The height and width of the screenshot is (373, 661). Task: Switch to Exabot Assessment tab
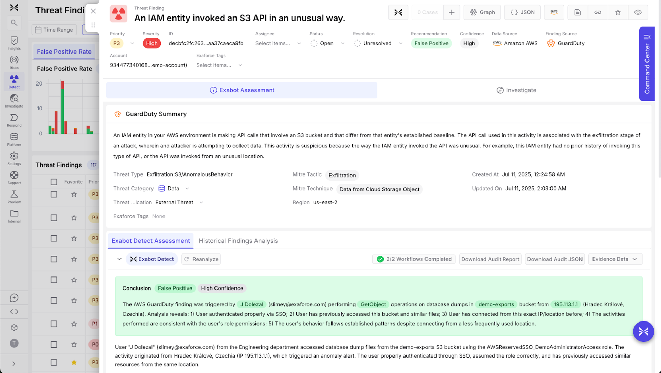point(242,90)
